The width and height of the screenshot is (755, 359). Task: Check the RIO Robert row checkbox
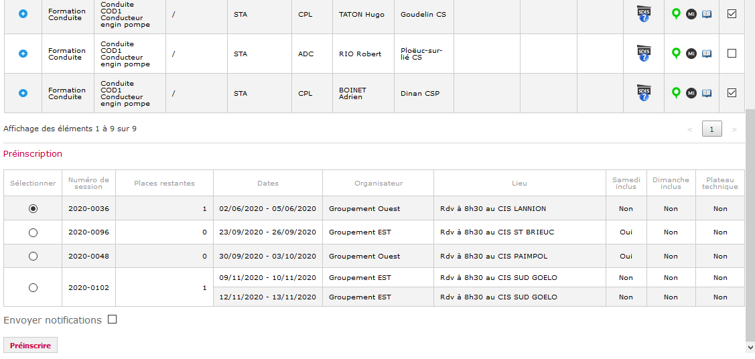[x=732, y=54]
